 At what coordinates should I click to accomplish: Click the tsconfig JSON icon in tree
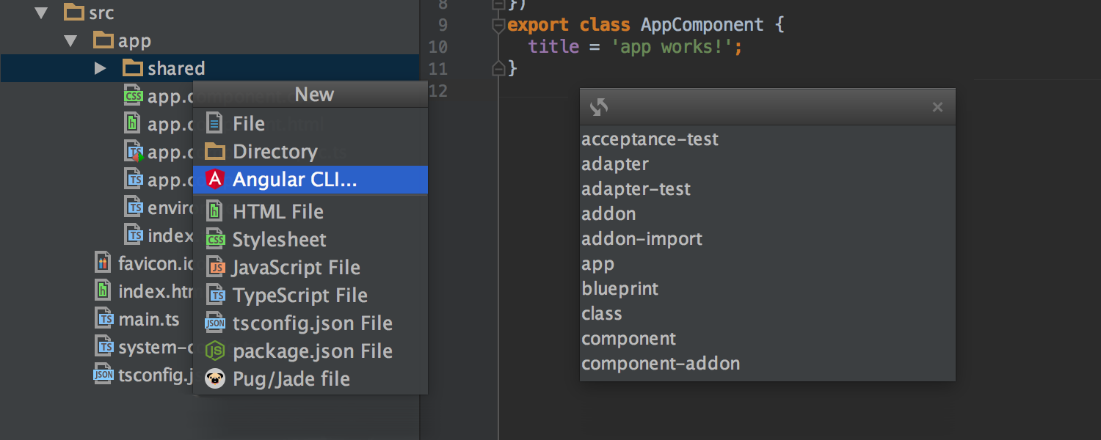coord(103,375)
